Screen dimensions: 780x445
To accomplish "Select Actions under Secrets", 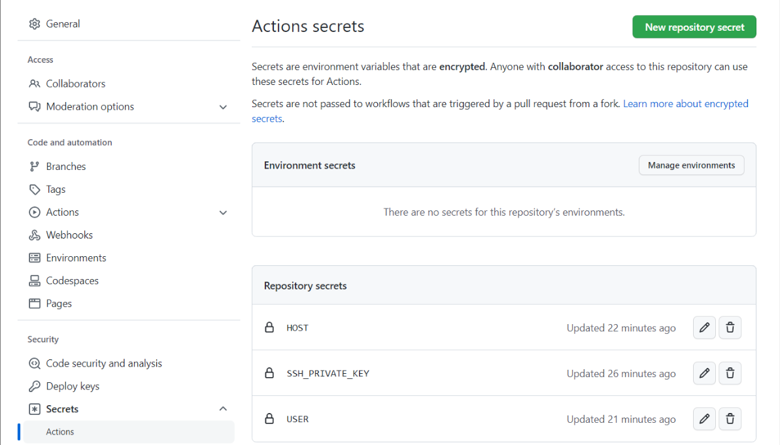I will pos(60,432).
